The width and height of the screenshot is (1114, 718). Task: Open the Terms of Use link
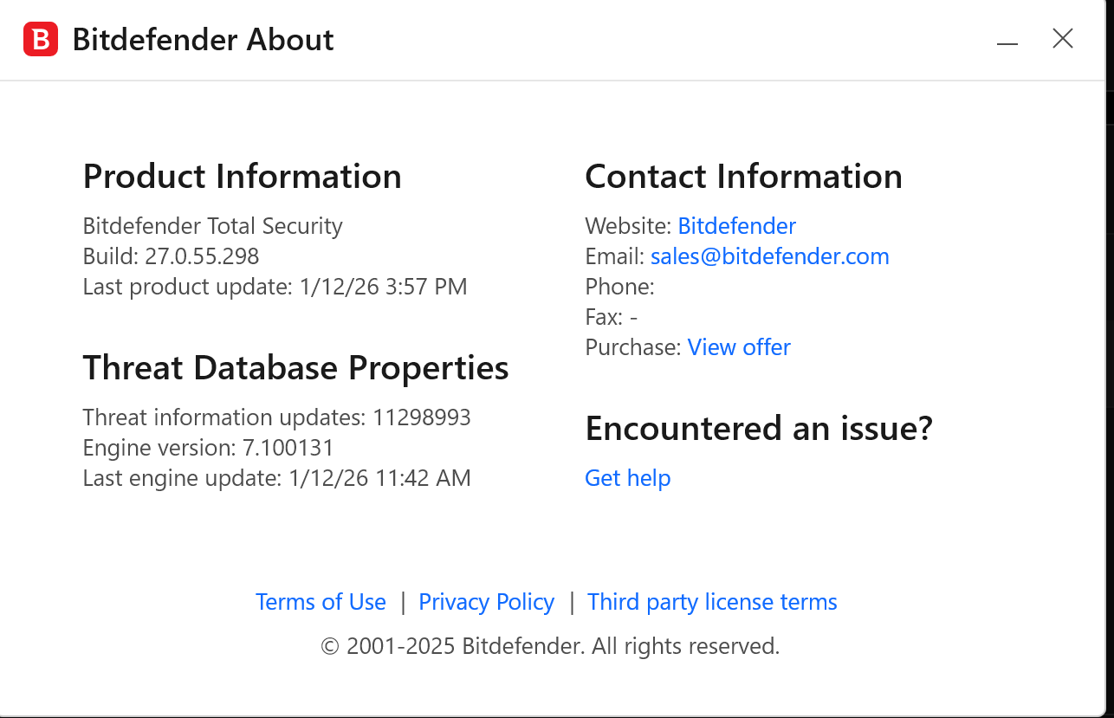click(321, 602)
